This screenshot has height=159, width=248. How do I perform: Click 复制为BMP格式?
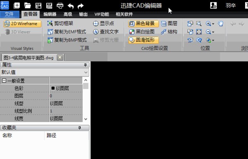pyautogui.click(x=67, y=40)
